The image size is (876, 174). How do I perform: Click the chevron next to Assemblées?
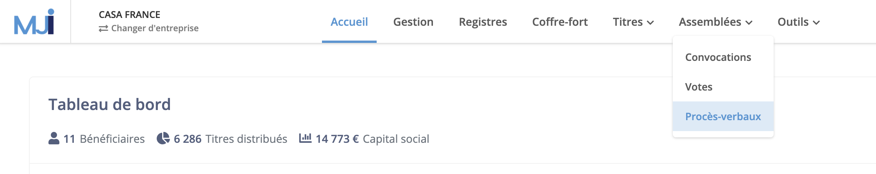click(x=749, y=23)
